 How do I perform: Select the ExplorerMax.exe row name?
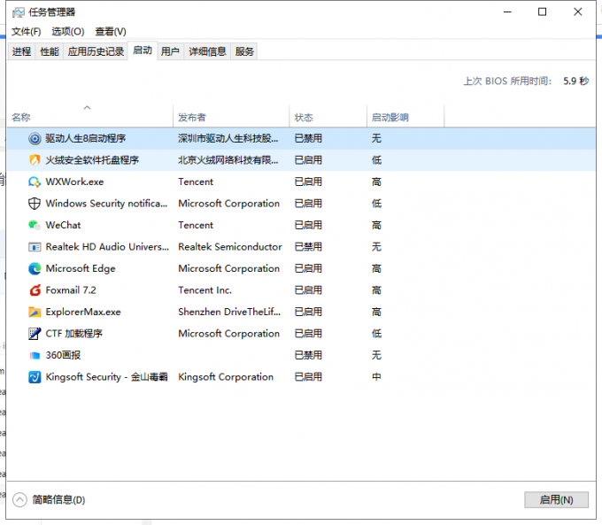coord(83,312)
